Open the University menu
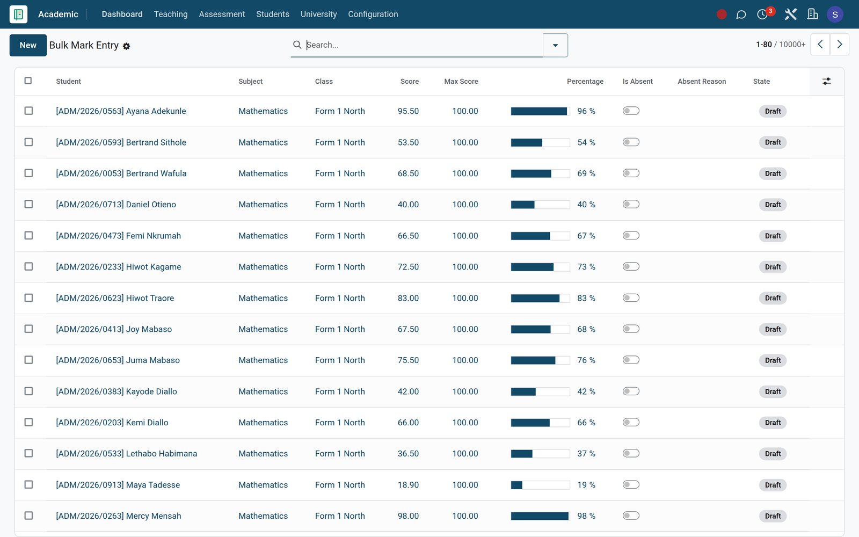This screenshot has height=537, width=859. click(x=319, y=14)
